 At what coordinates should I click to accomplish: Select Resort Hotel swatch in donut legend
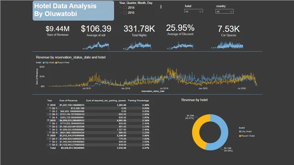(240, 136)
